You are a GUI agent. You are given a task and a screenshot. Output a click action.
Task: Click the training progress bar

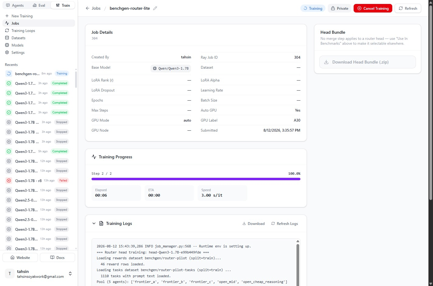coord(196,179)
